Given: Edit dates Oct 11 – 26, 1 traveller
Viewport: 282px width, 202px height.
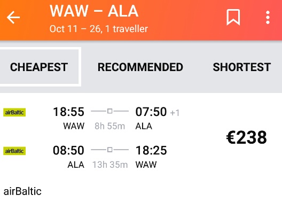Looking at the screenshot, I should pyautogui.click(x=99, y=29).
